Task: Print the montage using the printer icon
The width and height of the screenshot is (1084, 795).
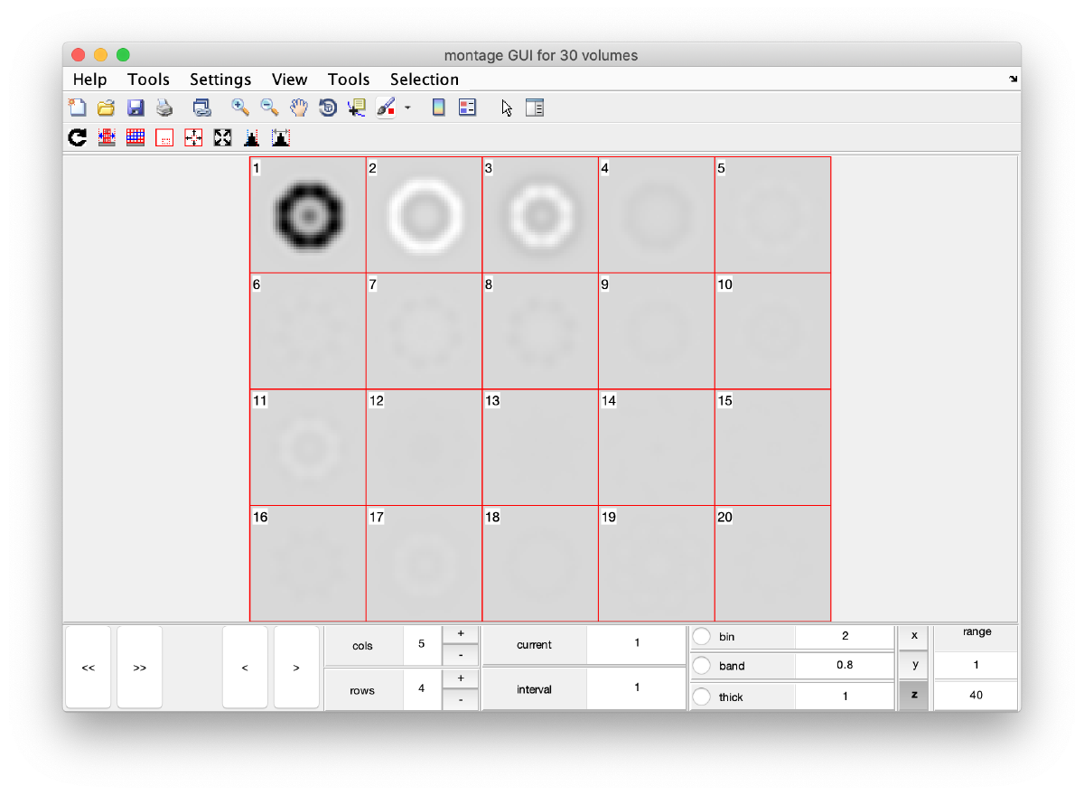Action: [x=164, y=108]
